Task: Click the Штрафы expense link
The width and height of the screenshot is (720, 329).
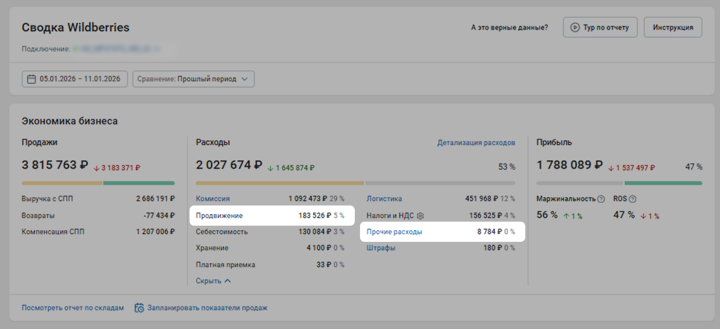Action: (381, 248)
